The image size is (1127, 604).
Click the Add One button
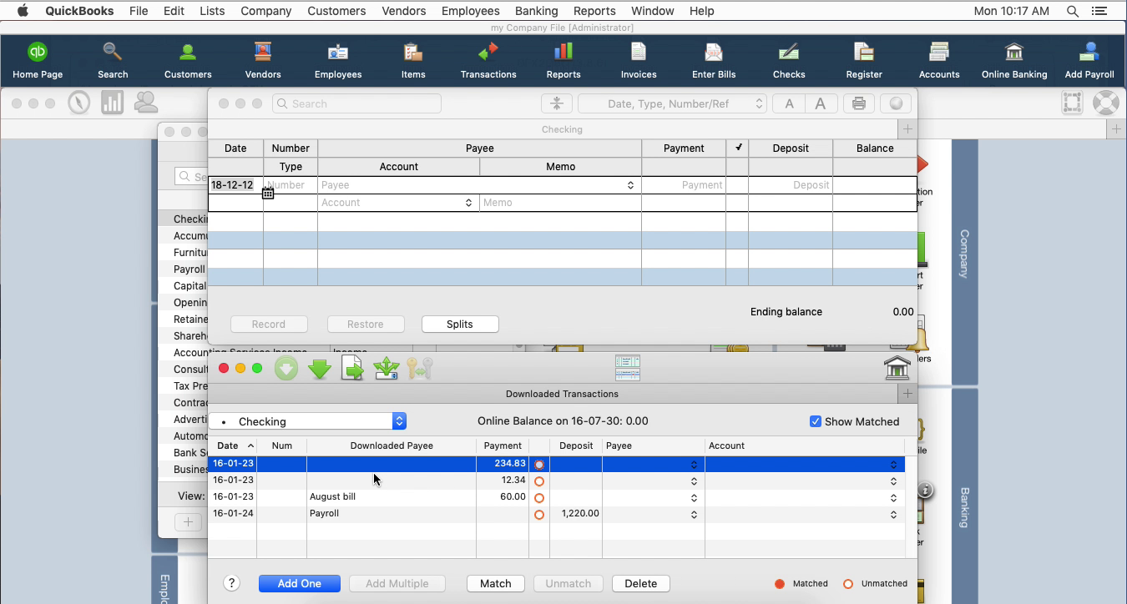(300, 583)
